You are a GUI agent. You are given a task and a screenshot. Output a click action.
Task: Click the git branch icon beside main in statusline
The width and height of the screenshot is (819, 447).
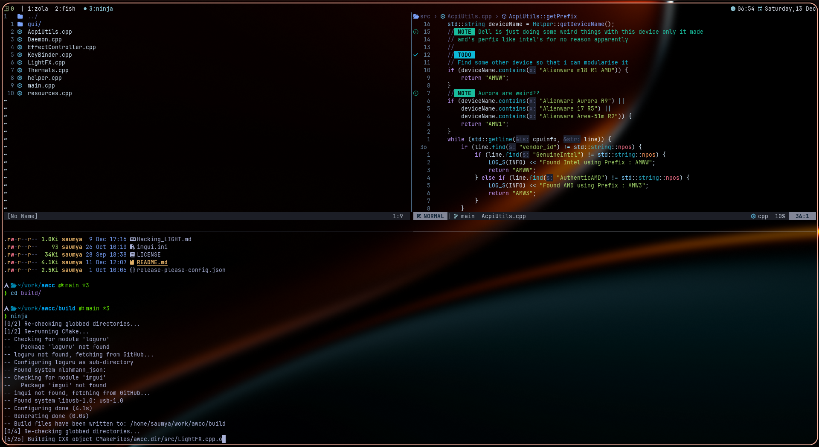click(456, 216)
